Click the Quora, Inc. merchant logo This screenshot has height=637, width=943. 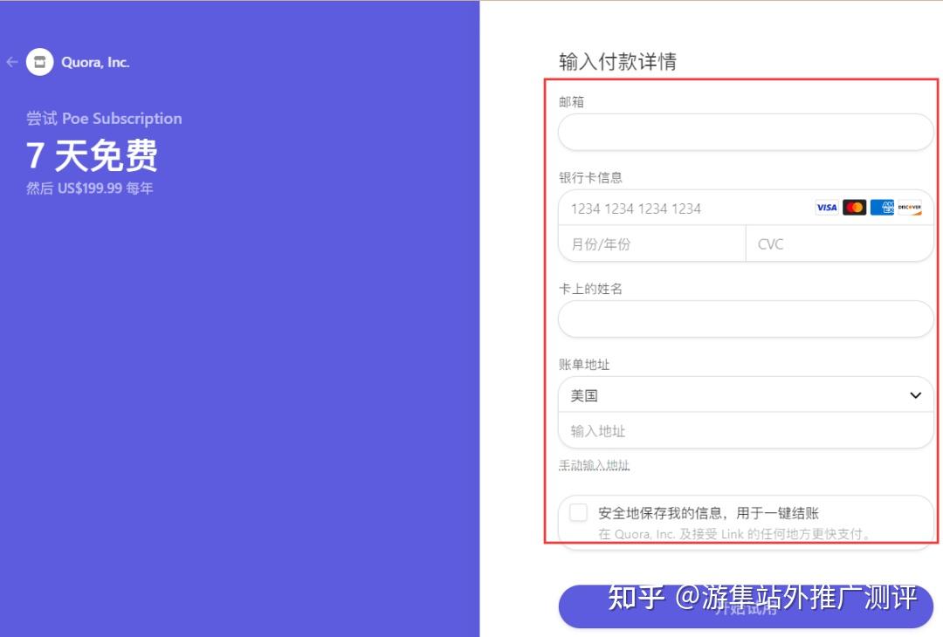coord(38,61)
